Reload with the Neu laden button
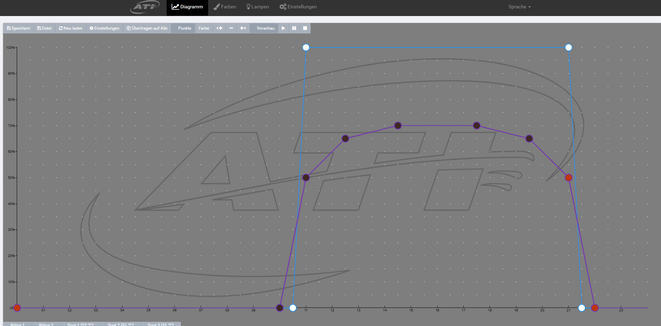The height and width of the screenshot is (326, 661). pyautogui.click(x=71, y=28)
